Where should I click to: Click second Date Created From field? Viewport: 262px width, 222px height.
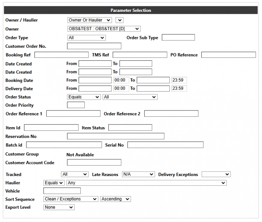(x=95, y=72)
